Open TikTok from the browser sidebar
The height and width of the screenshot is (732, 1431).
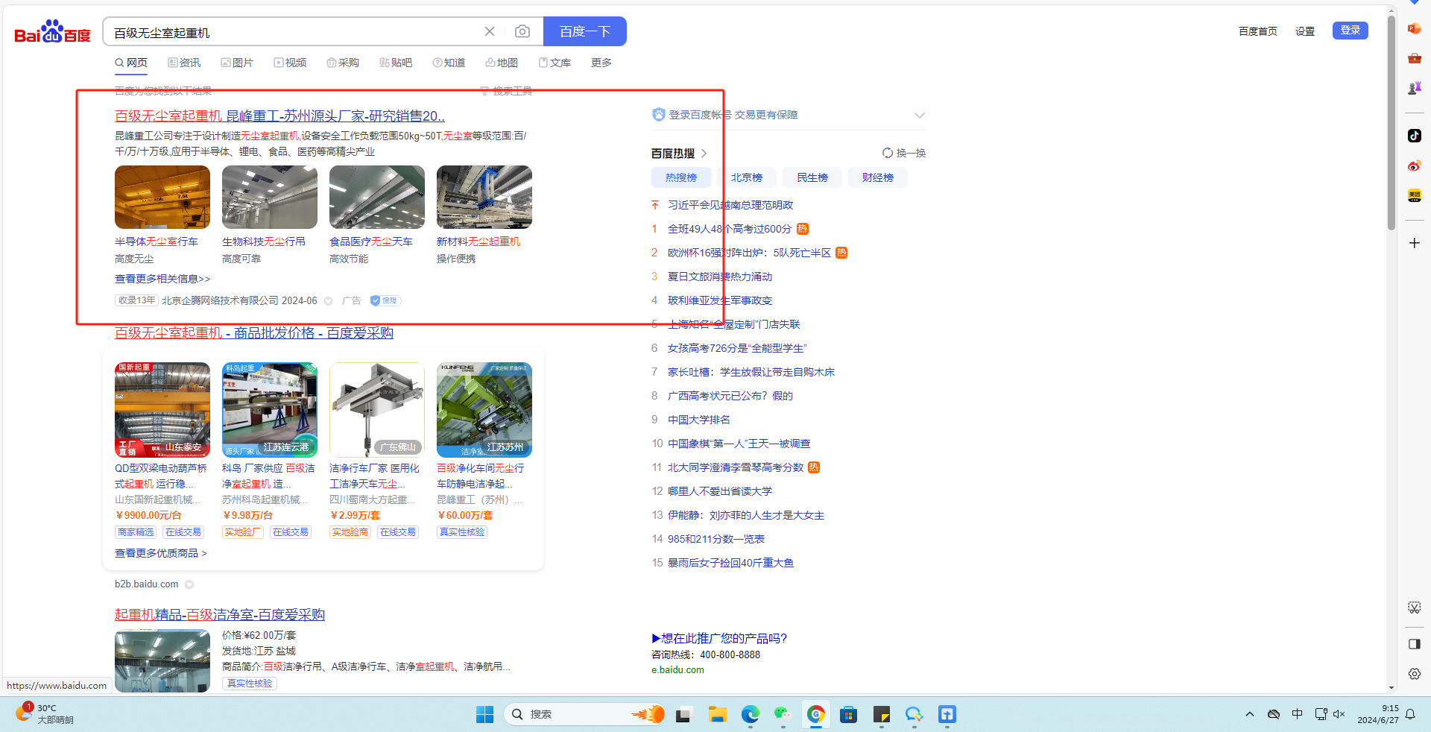point(1414,136)
